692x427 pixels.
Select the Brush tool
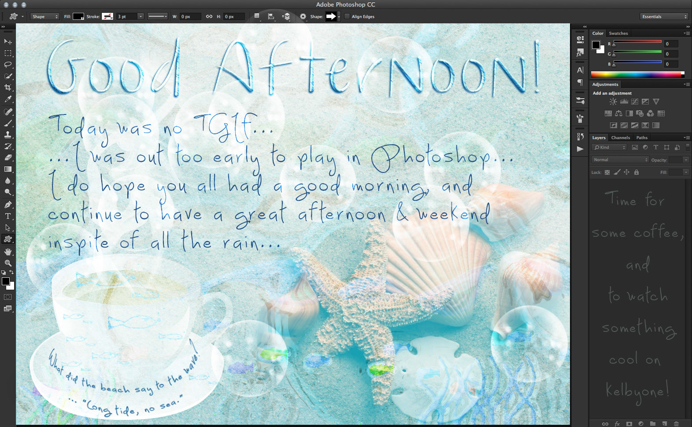click(x=8, y=123)
